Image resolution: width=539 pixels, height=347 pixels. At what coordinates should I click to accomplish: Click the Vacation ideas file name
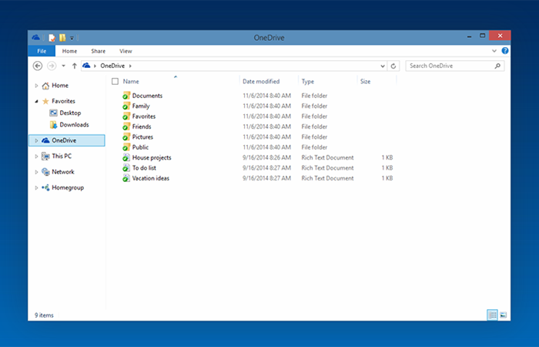(x=151, y=178)
